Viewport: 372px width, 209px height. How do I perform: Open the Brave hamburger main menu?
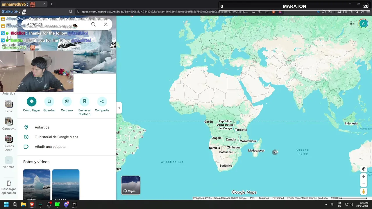[368, 12]
